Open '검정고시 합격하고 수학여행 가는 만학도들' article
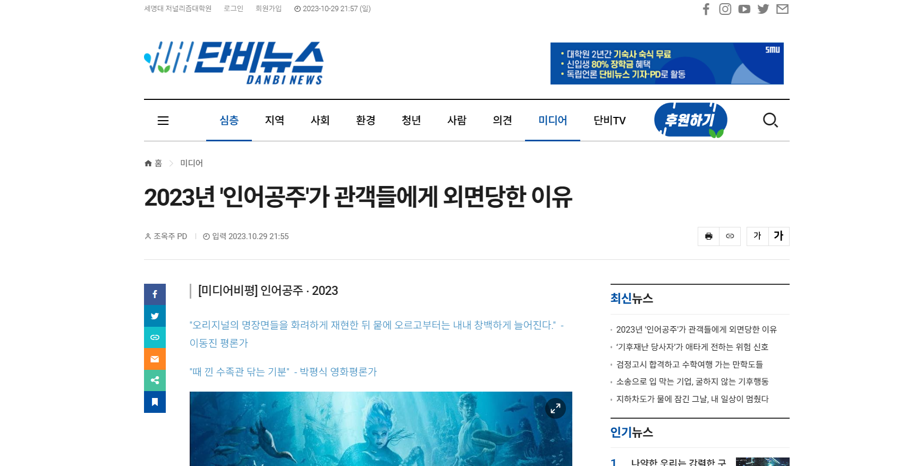906x466 pixels. click(689, 365)
